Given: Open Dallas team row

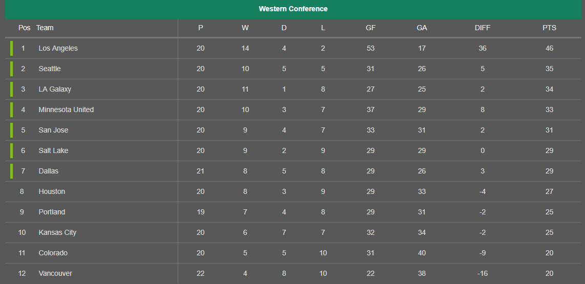Looking at the screenshot, I should coord(293,171).
